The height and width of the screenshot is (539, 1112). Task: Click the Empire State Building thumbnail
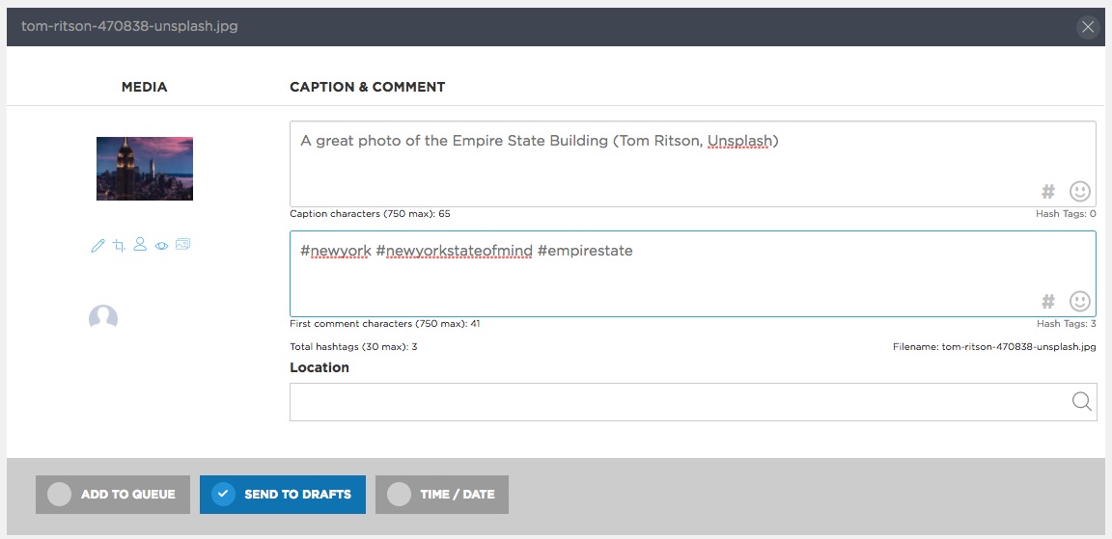(145, 169)
